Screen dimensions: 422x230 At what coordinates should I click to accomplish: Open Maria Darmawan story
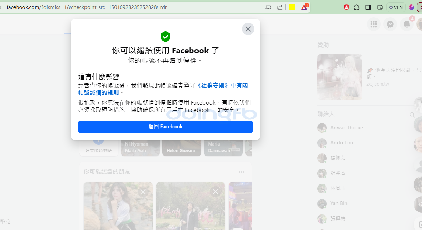pyautogui.click(x=223, y=148)
